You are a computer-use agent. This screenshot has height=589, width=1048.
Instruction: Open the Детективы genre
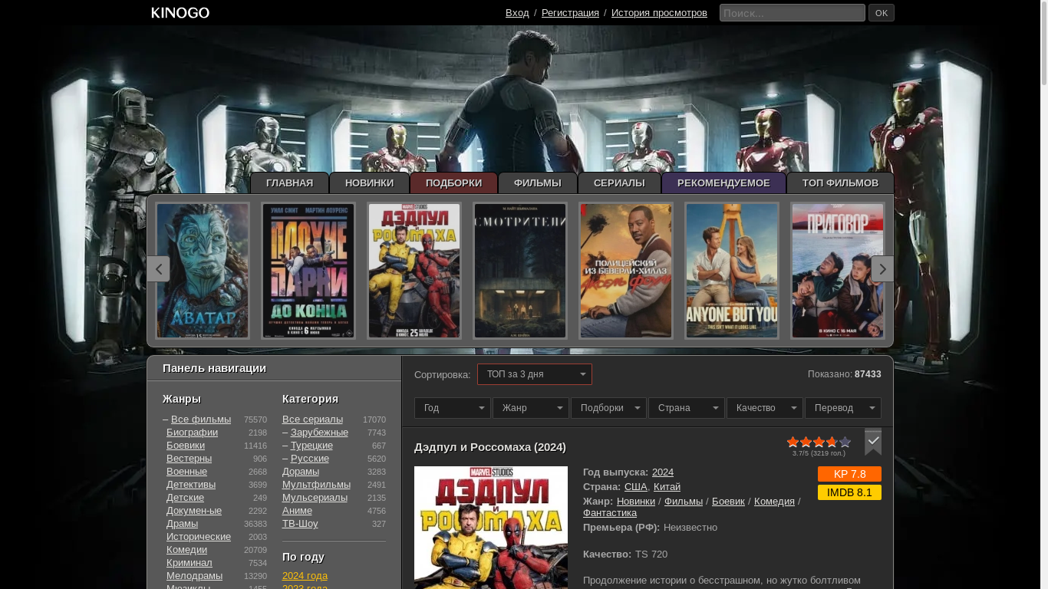[191, 485]
